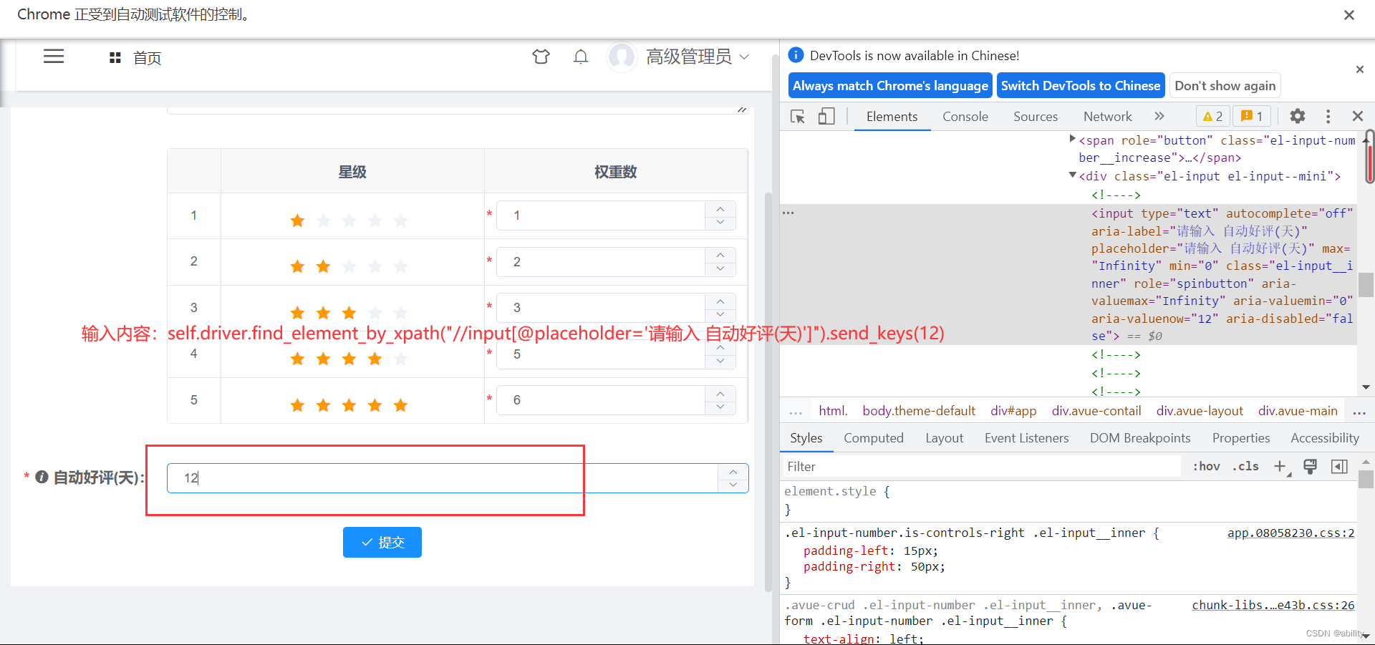The image size is (1375, 645).
Task: Toggle the :hov element state
Action: point(1206,467)
